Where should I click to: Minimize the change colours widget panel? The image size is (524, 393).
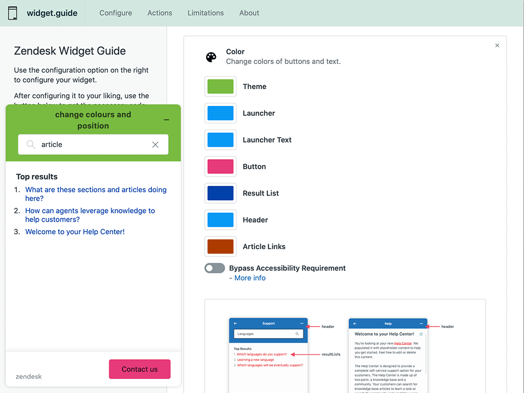[x=166, y=119]
